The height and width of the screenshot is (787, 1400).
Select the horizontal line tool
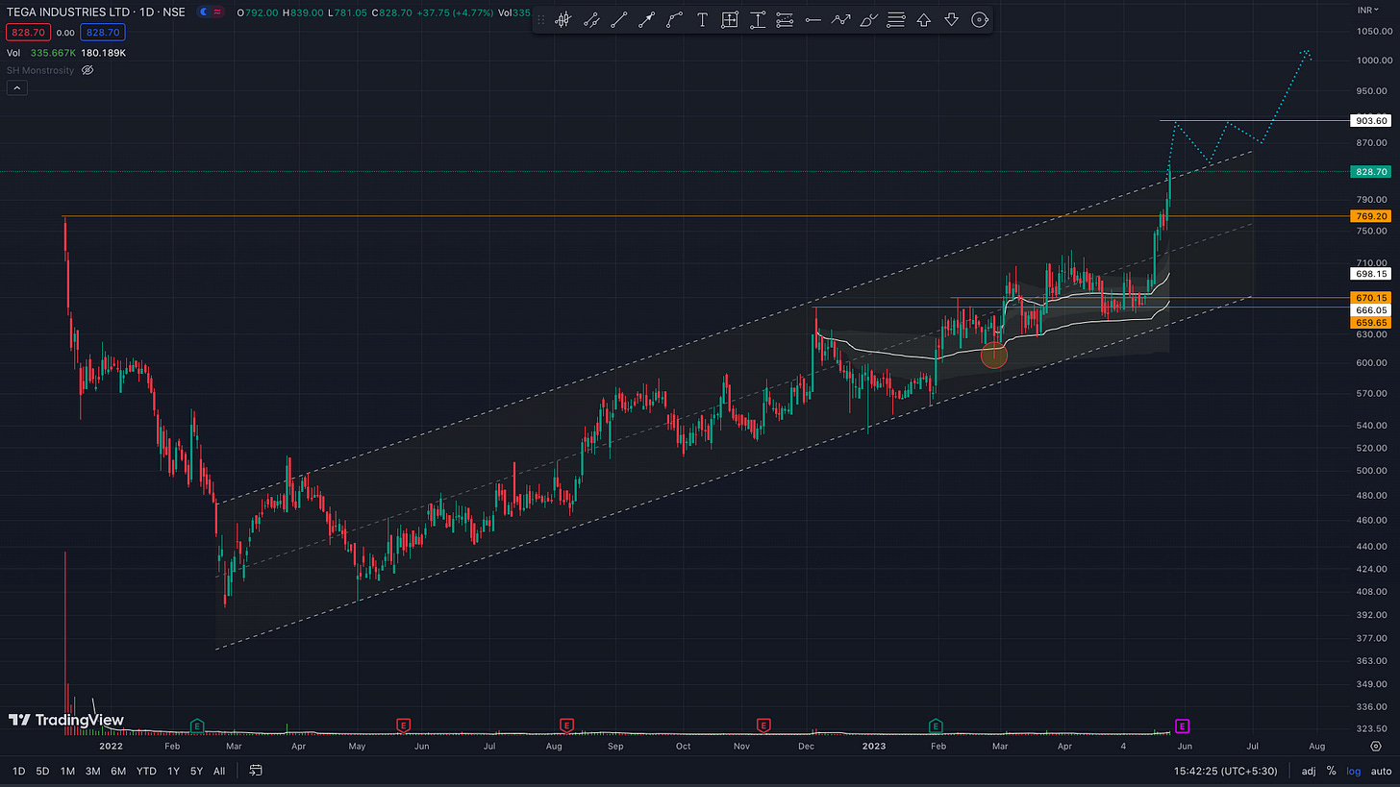(x=812, y=19)
